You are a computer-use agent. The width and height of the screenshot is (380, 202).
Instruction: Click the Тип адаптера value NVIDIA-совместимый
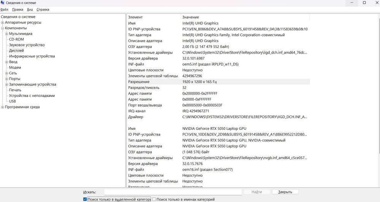(234, 140)
